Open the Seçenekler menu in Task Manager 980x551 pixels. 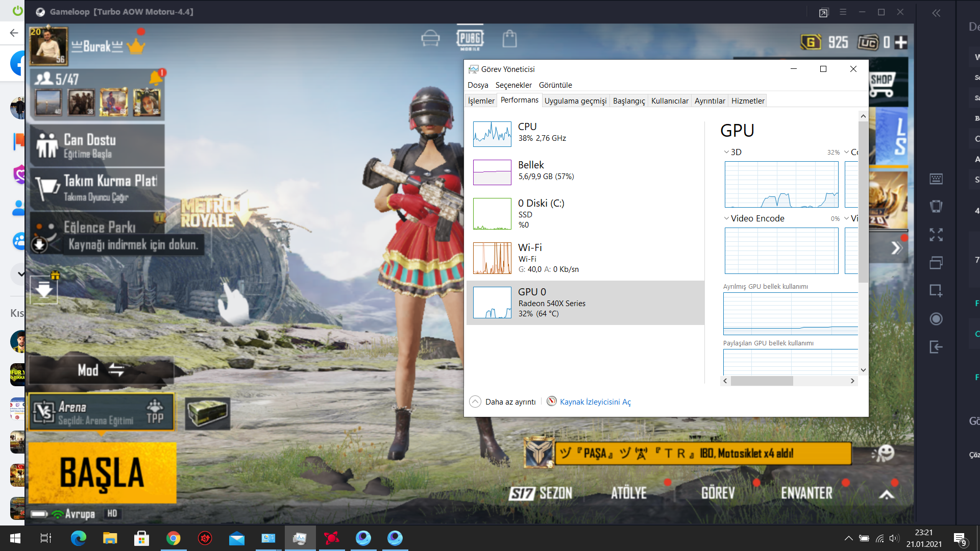(513, 85)
